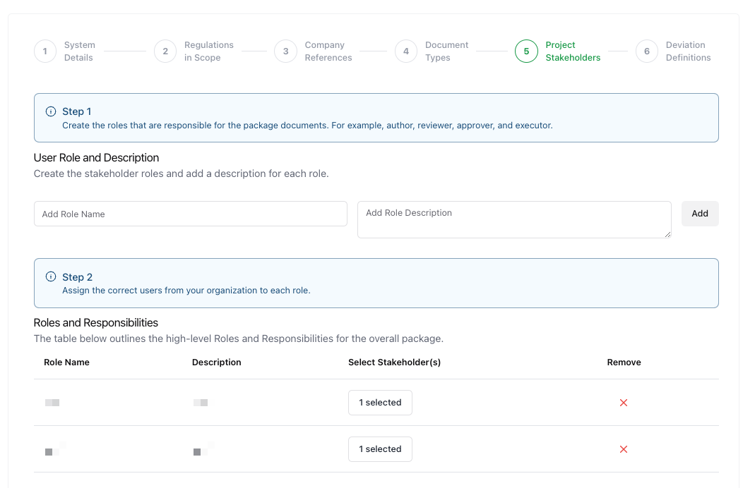Go to step 1 circle System Details
The height and width of the screenshot is (488, 755).
[45, 51]
